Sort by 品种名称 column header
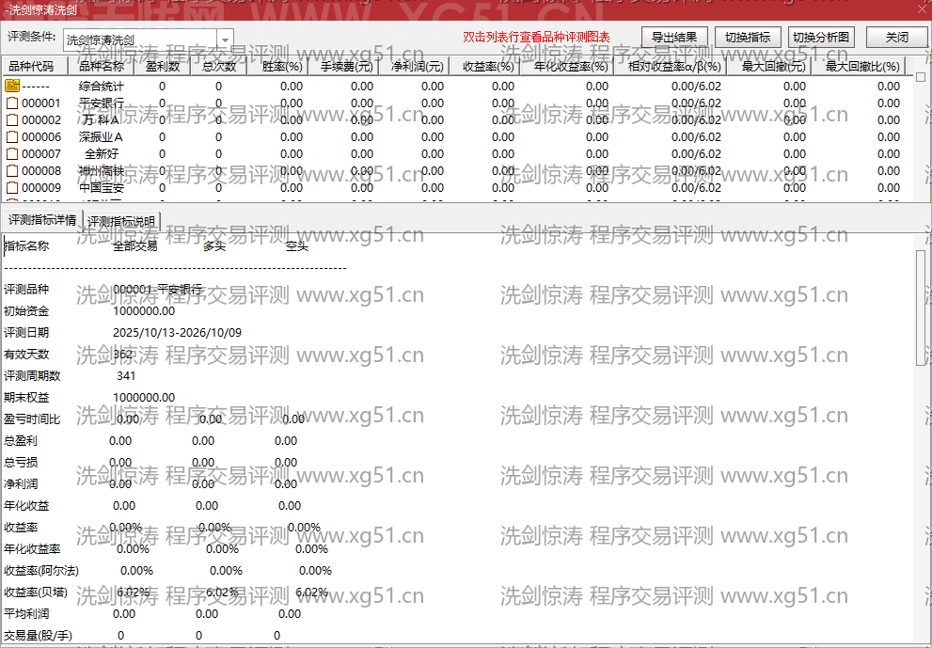 [x=102, y=66]
